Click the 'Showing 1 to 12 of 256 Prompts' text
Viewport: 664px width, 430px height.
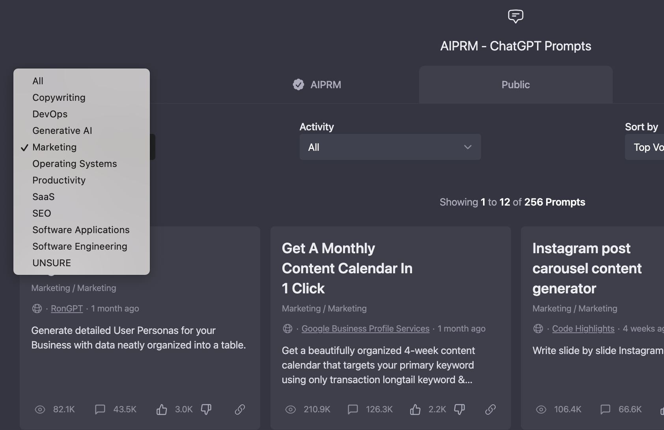tap(512, 202)
